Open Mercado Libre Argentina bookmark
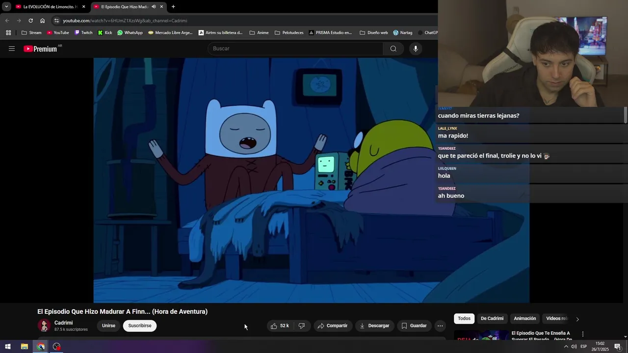 (x=170, y=33)
